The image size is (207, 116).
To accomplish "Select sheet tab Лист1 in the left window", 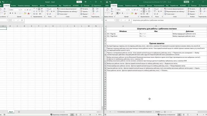I will pyautogui.click(x=11, y=112).
